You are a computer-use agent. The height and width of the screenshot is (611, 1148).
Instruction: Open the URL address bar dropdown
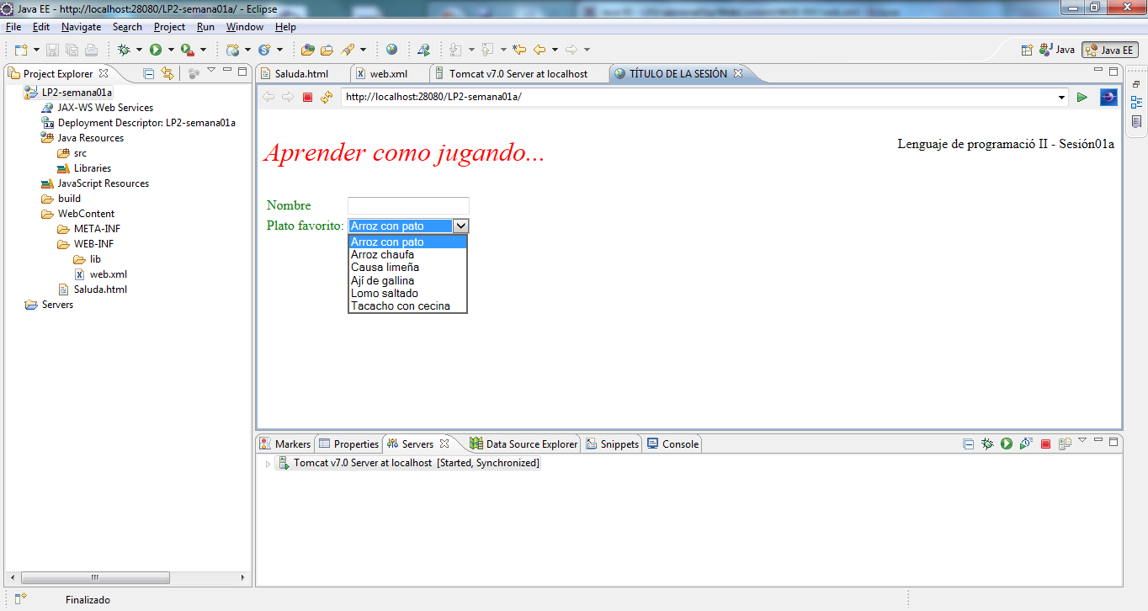(x=1061, y=97)
